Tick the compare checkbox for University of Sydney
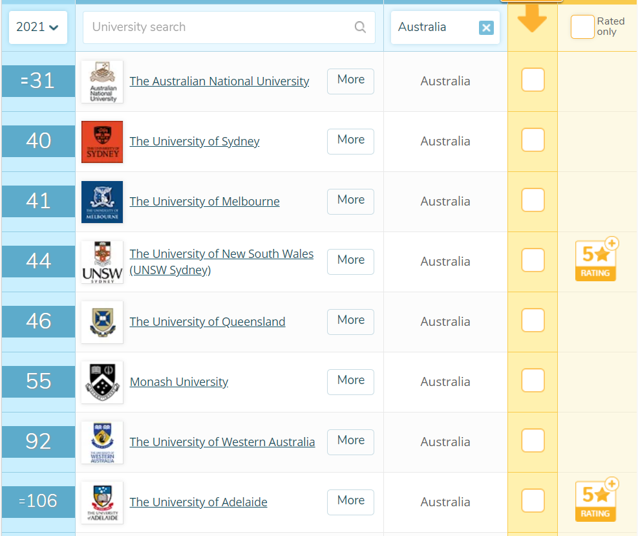 [533, 140]
